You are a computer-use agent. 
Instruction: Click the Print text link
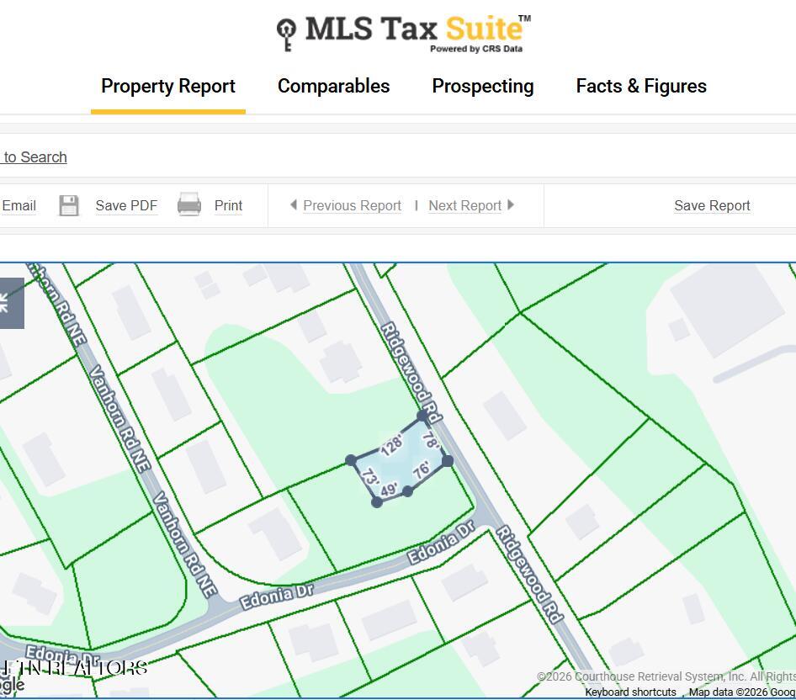pos(228,205)
